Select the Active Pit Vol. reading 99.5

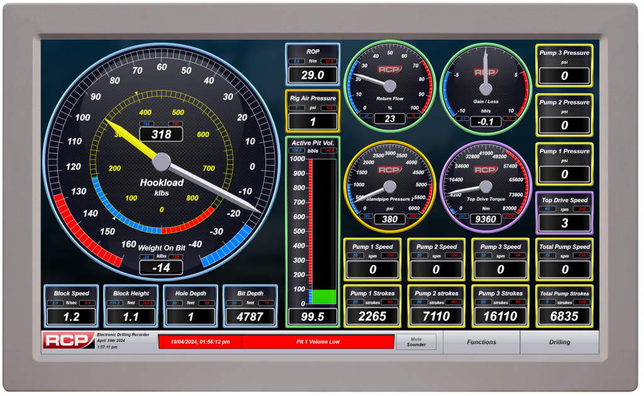(x=313, y=317)
